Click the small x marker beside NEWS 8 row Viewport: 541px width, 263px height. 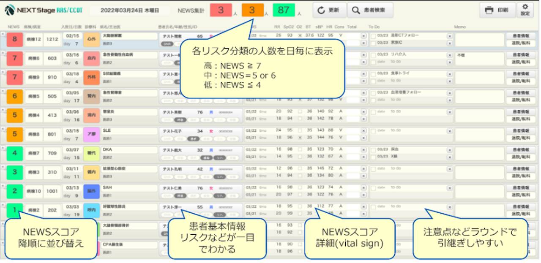tap(2, 33)
